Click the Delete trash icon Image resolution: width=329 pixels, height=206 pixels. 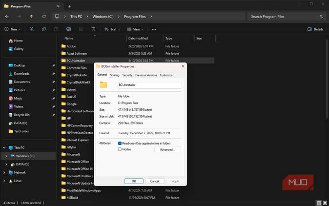tap(93, 29)
